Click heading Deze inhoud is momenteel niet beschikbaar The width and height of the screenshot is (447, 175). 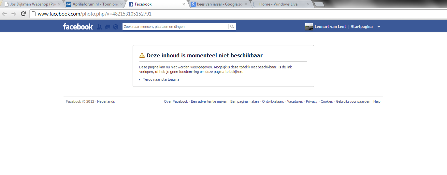[x=205, y=55]
